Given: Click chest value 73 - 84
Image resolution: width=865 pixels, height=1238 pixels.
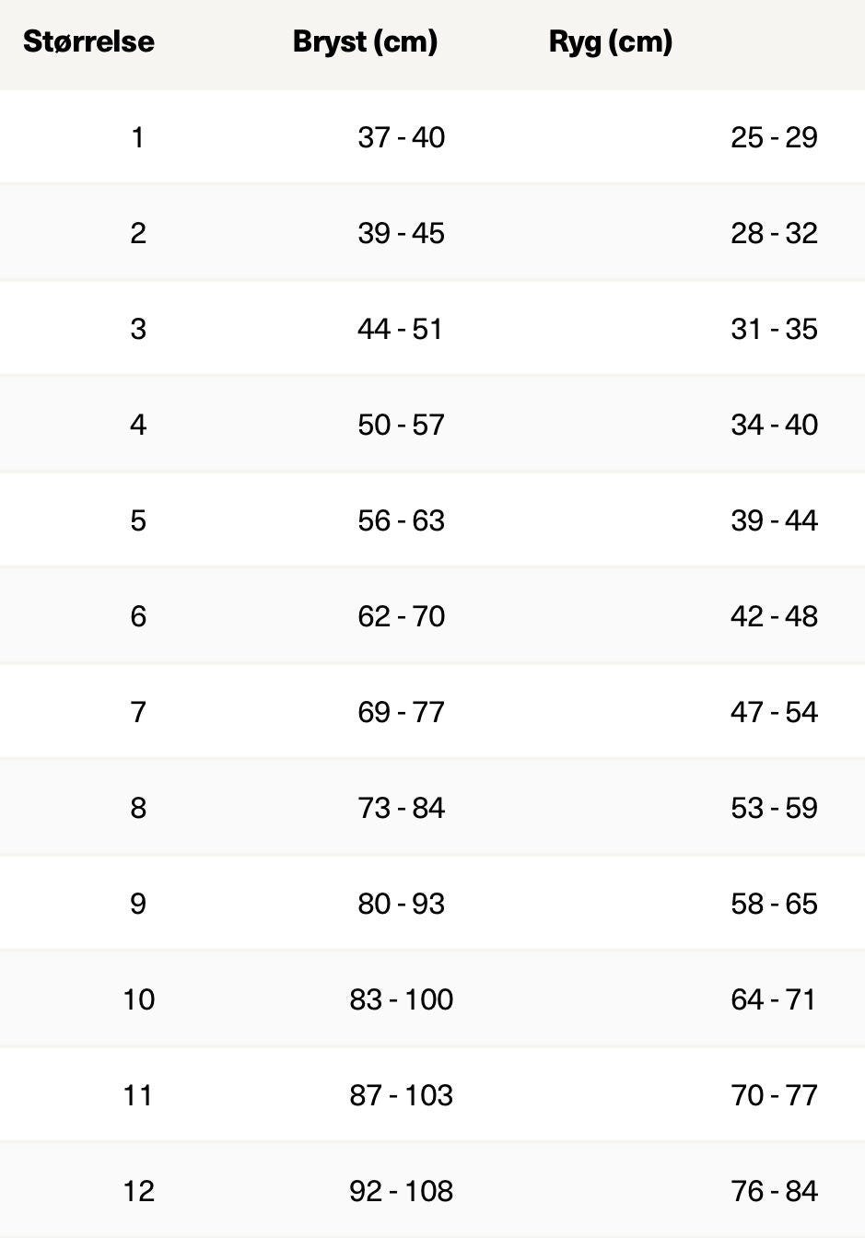Looking at the screenshot, I should click(x=401, y=808).
